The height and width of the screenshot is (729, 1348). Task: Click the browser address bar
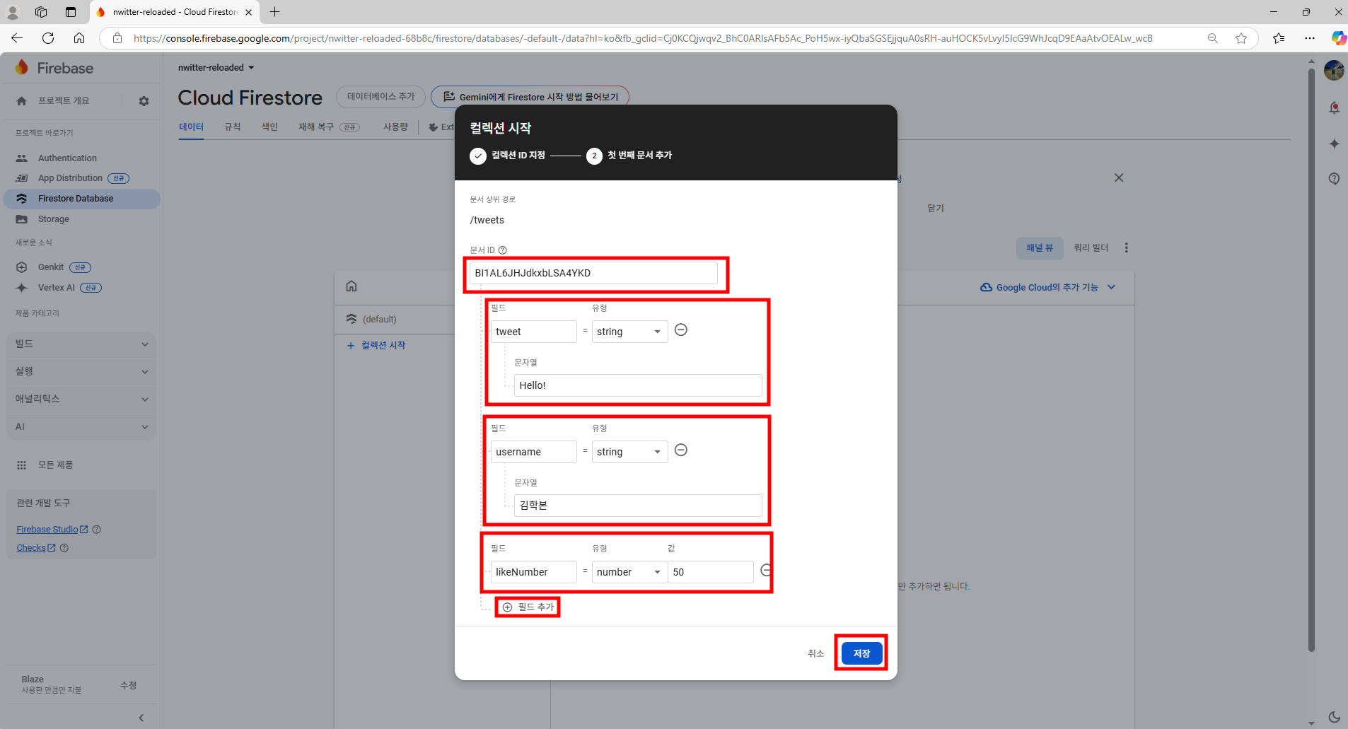643,38
